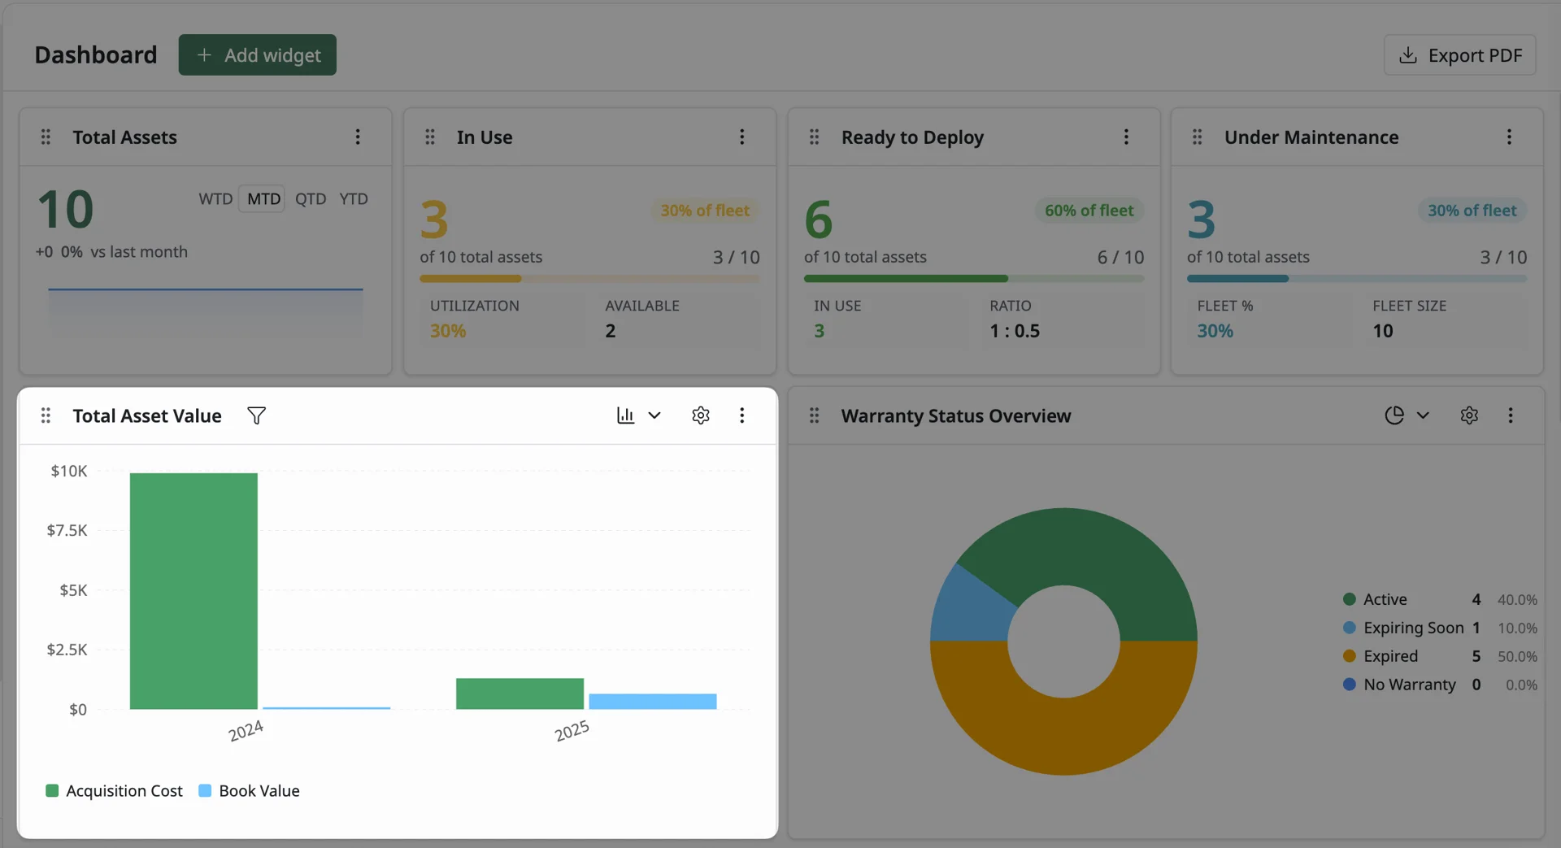Grab the Total Assets drag handle
The image size is (1561, 848).
[x=46, y=137]
